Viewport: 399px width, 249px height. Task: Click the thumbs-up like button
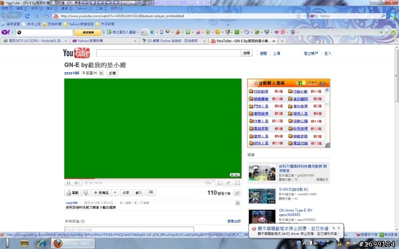(x=72, y=193)
